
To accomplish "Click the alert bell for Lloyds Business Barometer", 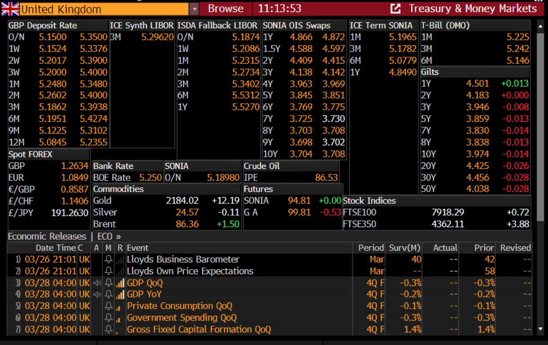I will pos(108,259).
